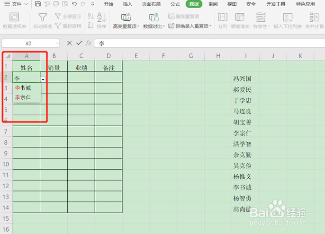325x234 pixels.
Task: Select row 9 header
Action: pyautogui.click(x=6, y=153)
